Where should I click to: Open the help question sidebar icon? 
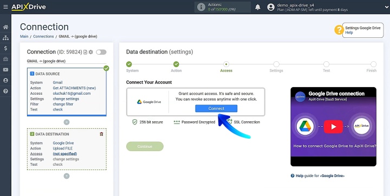(5, 91)
